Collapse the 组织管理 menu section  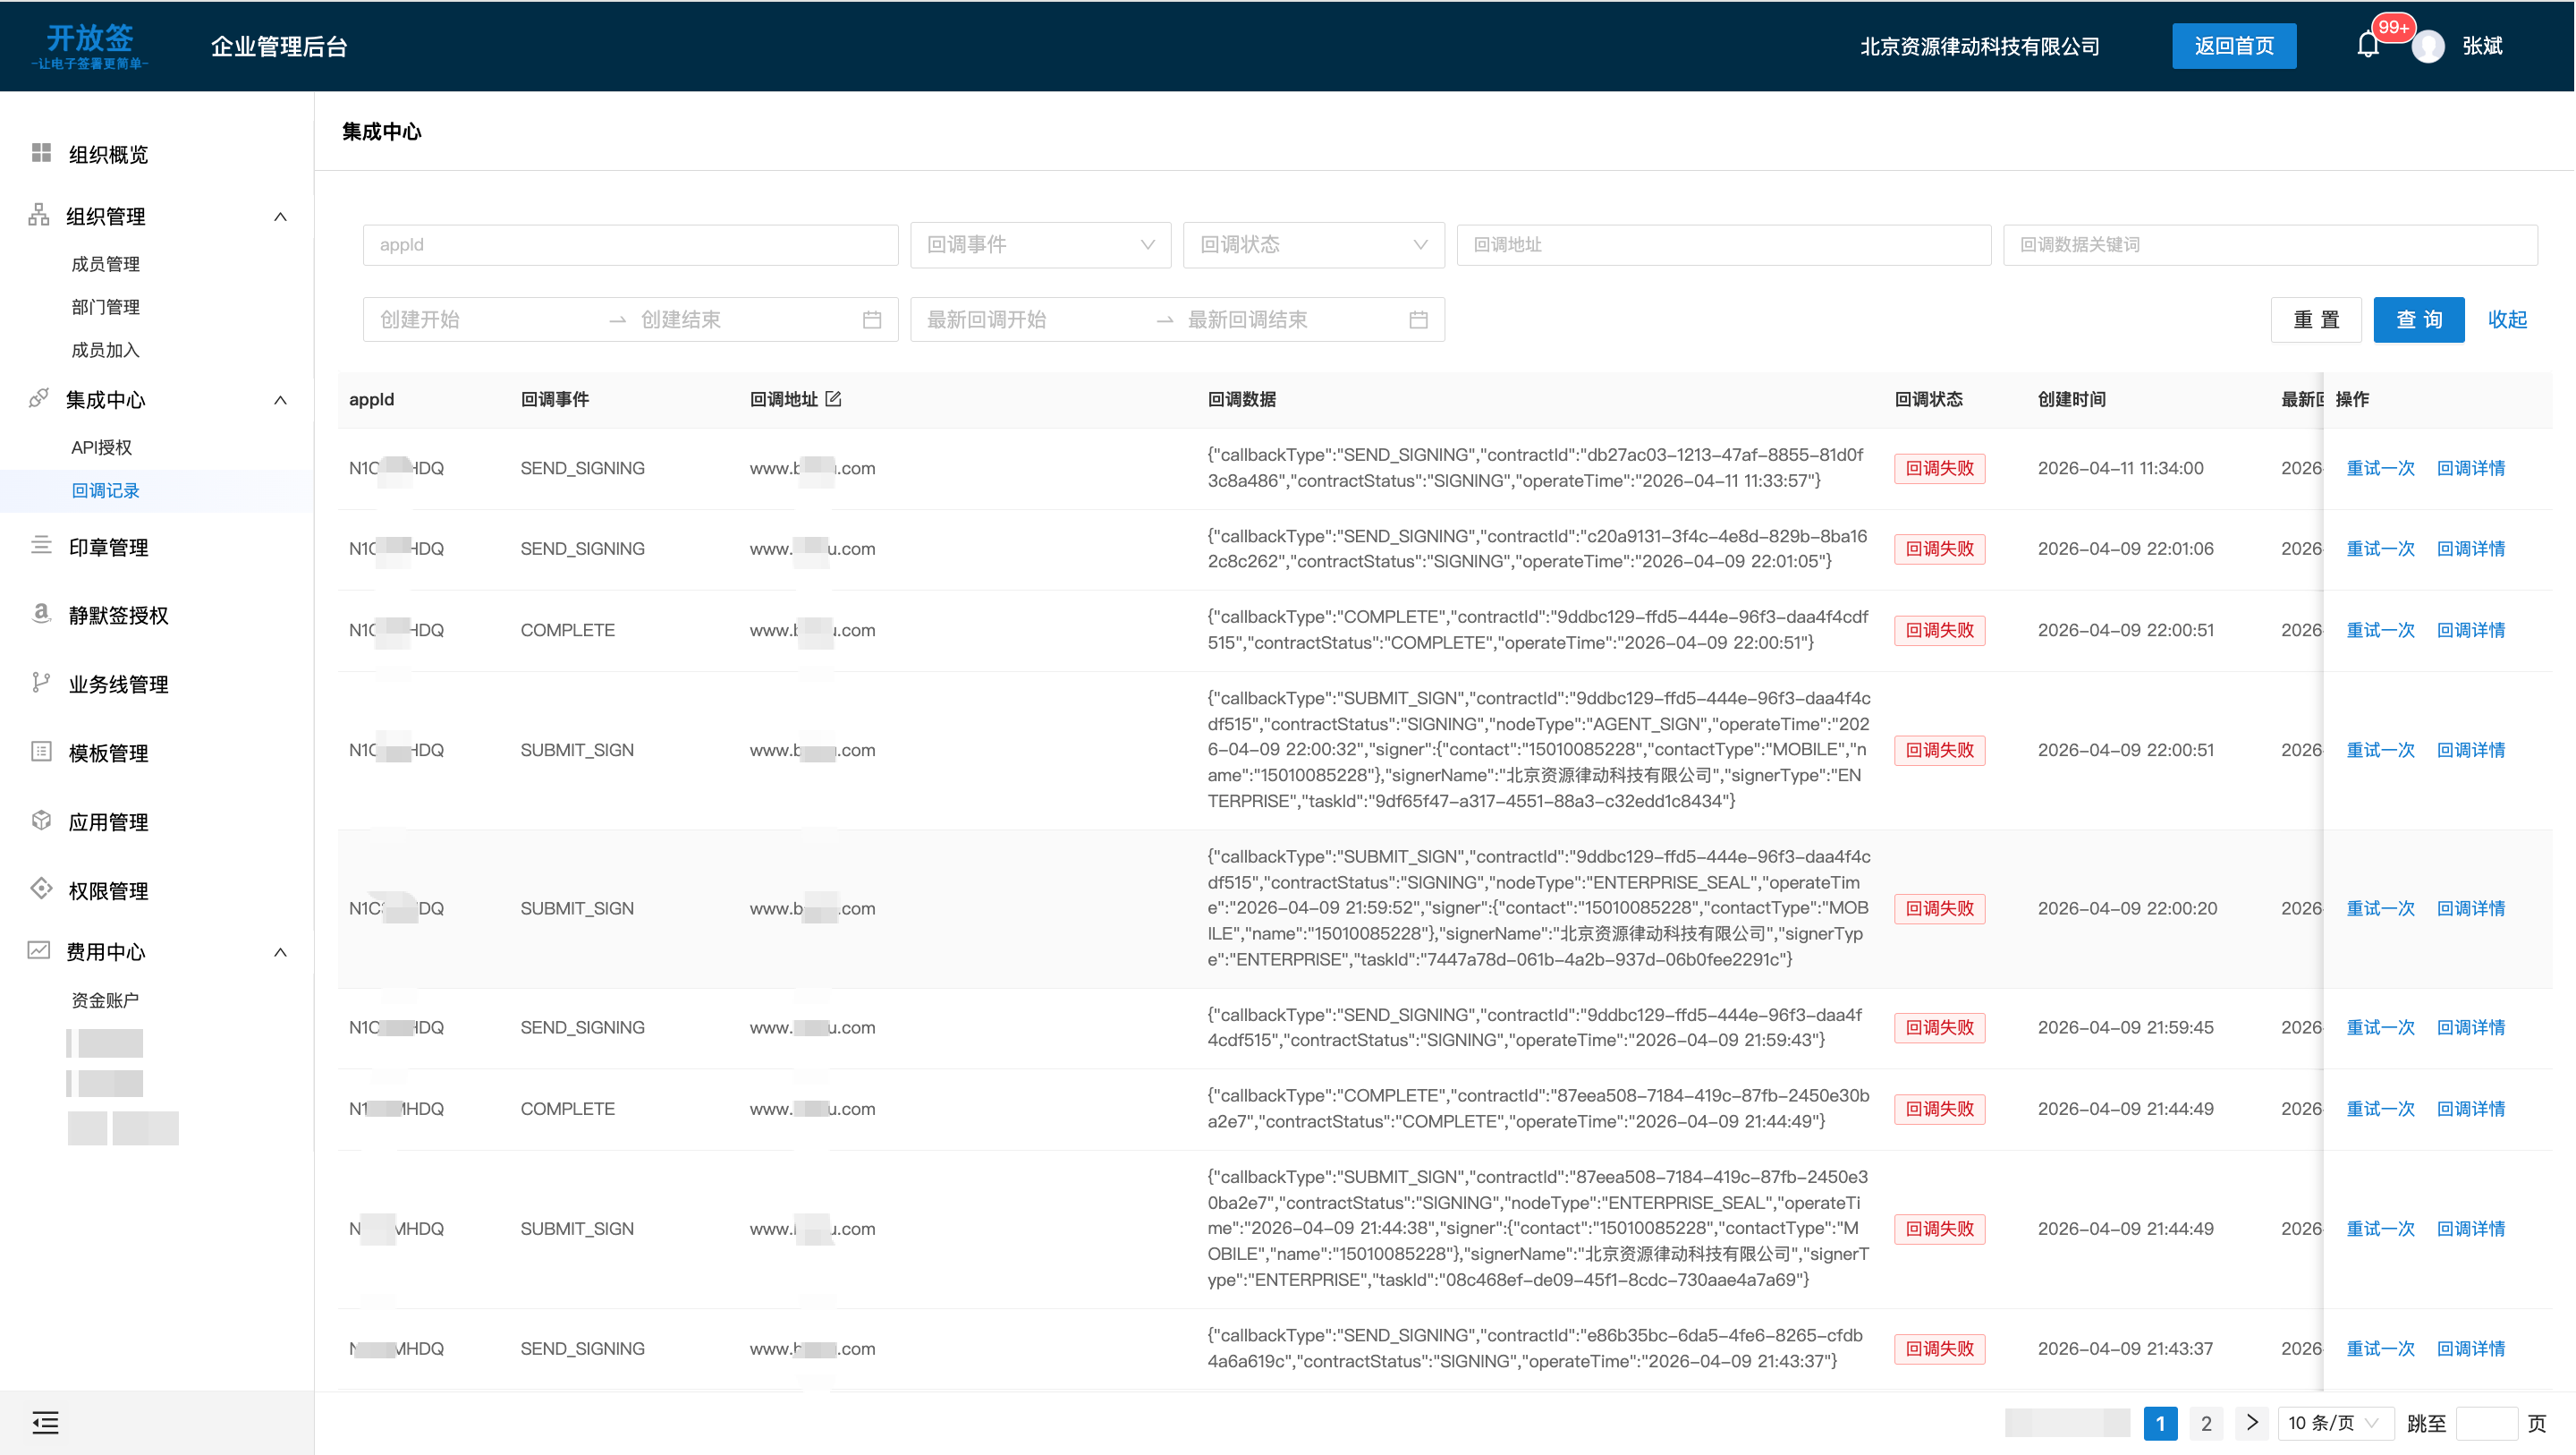[280, 217]
